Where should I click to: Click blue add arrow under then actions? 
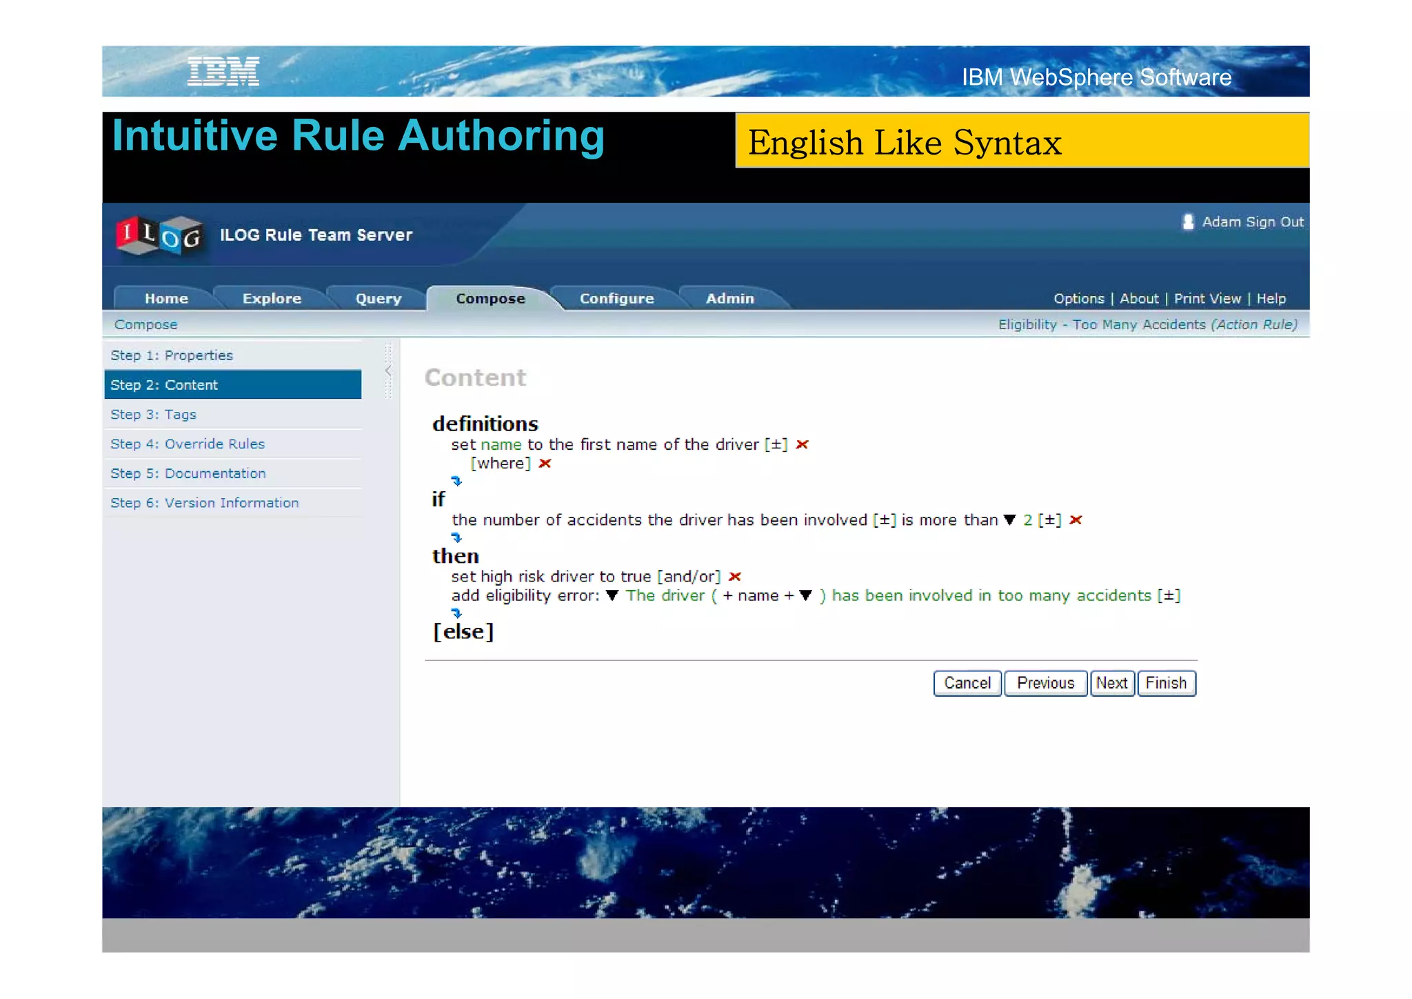456,613
